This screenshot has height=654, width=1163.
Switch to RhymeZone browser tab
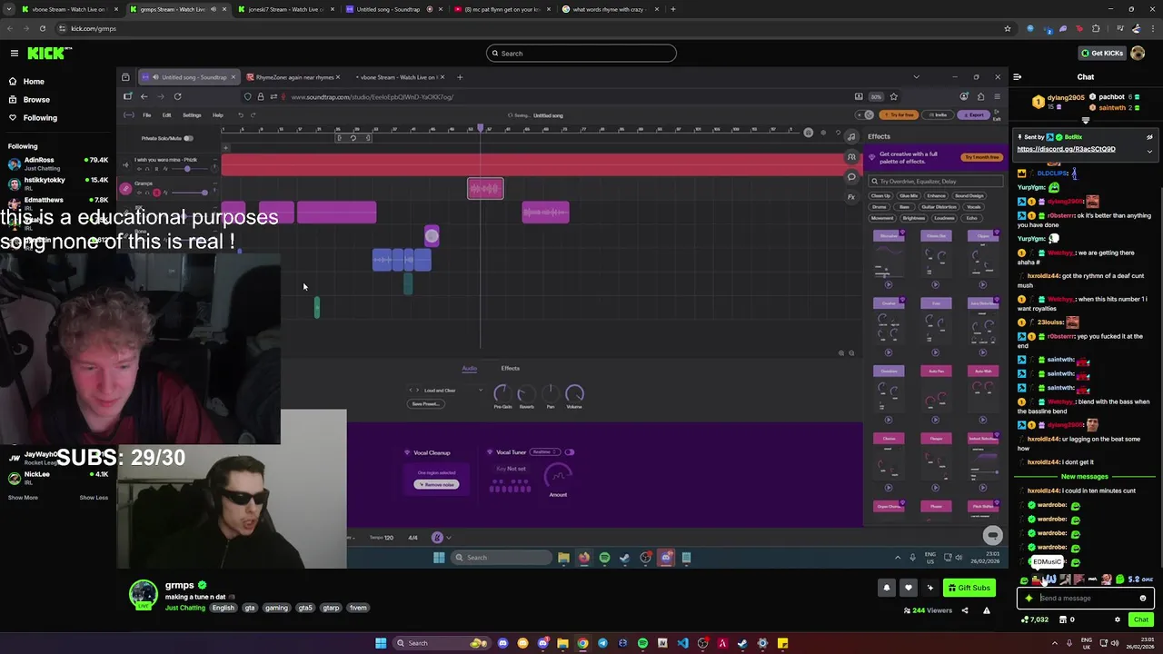pos(293,77)
